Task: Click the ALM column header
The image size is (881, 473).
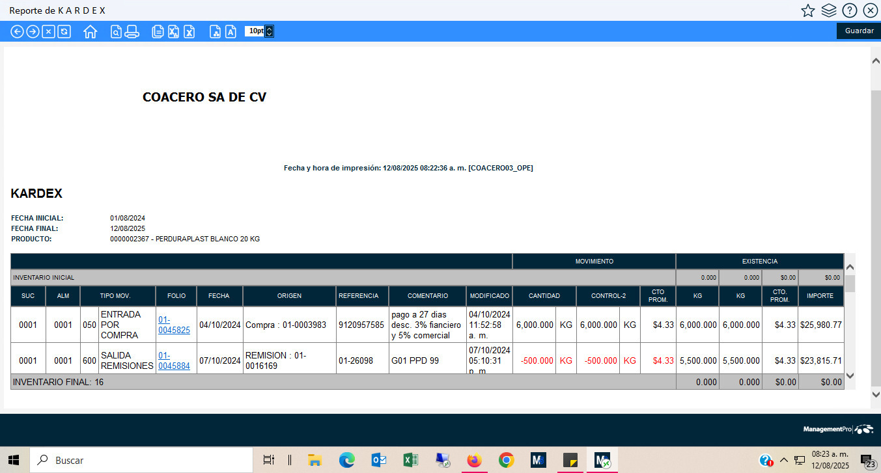Action: click(x=63, y=296)
